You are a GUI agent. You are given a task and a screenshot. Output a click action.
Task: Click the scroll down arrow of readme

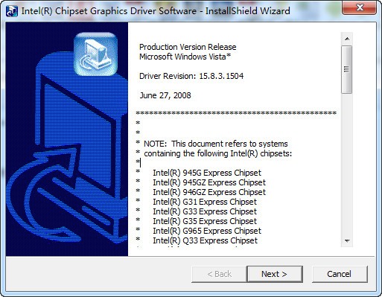(347, 240)
